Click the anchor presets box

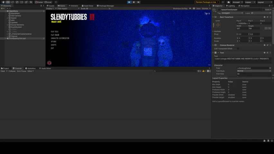pos(218,25)
